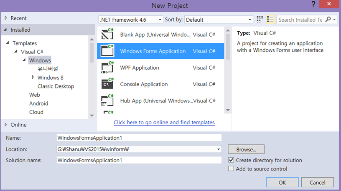Select Classic Desktop in the tree
The width and height of the screenshot is (341, 191).
click(56, 86)
